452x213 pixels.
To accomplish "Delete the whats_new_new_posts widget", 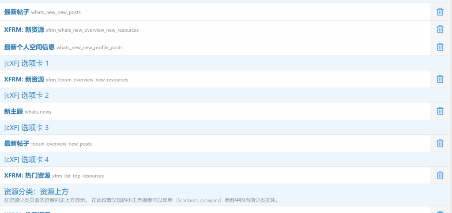I will click(440, 12).
